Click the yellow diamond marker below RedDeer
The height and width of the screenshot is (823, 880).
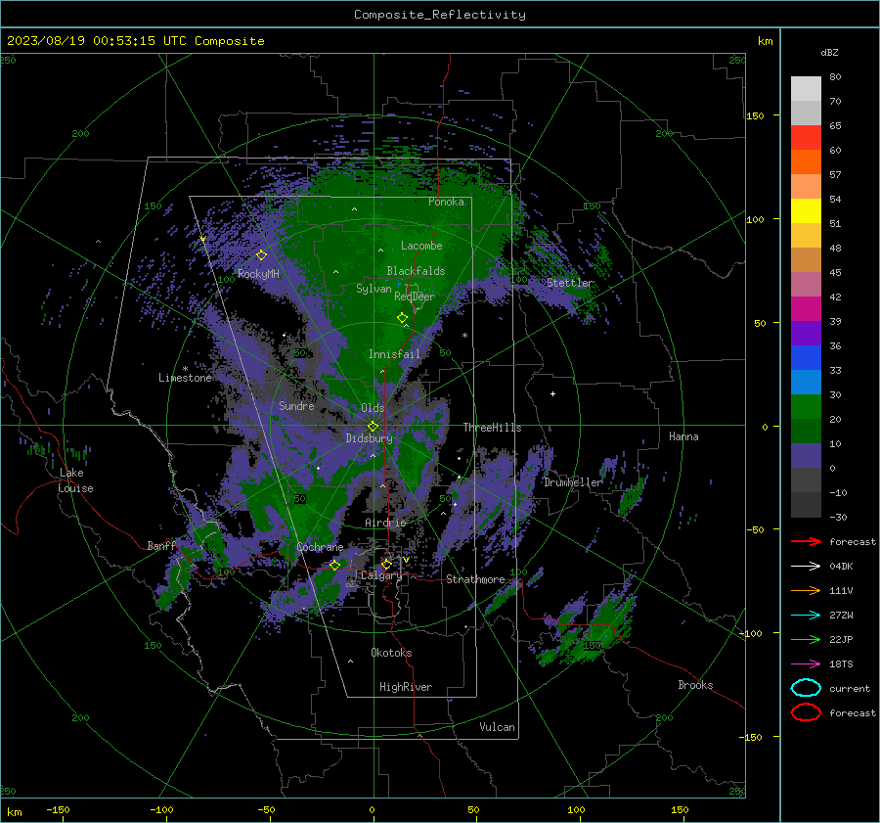(402, 318)
